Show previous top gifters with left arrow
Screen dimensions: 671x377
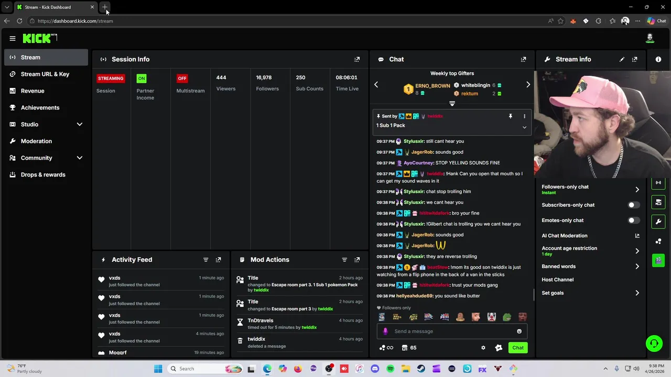tap(376, 84)
